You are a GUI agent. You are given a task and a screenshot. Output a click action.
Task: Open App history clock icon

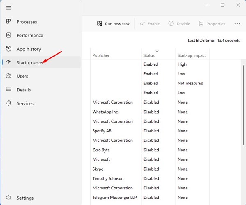pyautogui.click(x=9, y=49)
